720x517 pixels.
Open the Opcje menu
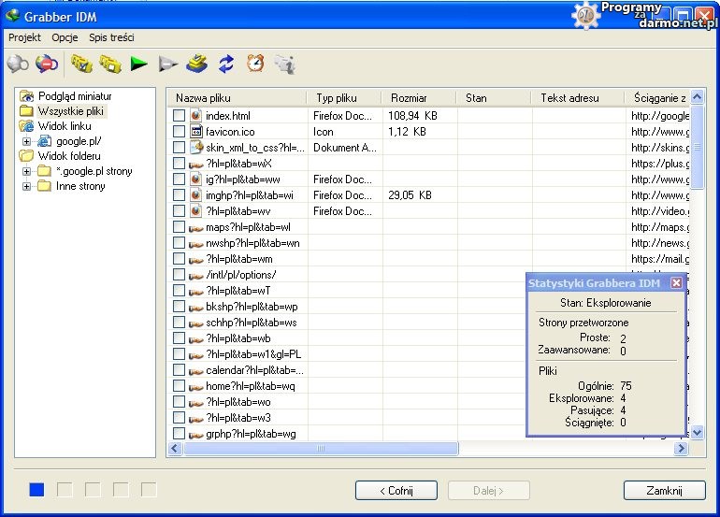click(65, 38)
